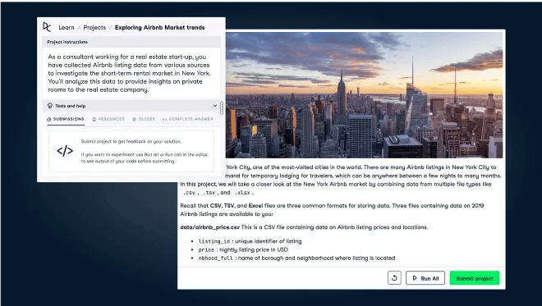
Task: Click the Submissions tab clock icon
Action: click(49, 119)
